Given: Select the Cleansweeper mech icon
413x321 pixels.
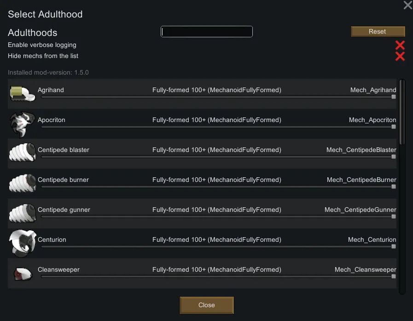Looking at the screenshot, I should [23, 274].
